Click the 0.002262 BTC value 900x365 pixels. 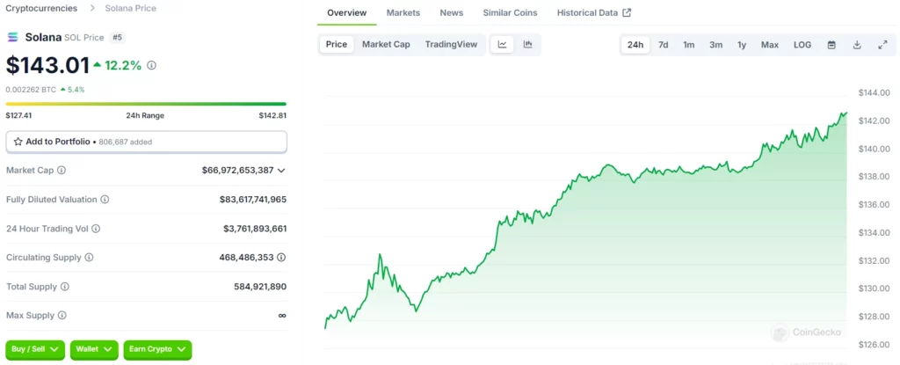click(31, 90)
